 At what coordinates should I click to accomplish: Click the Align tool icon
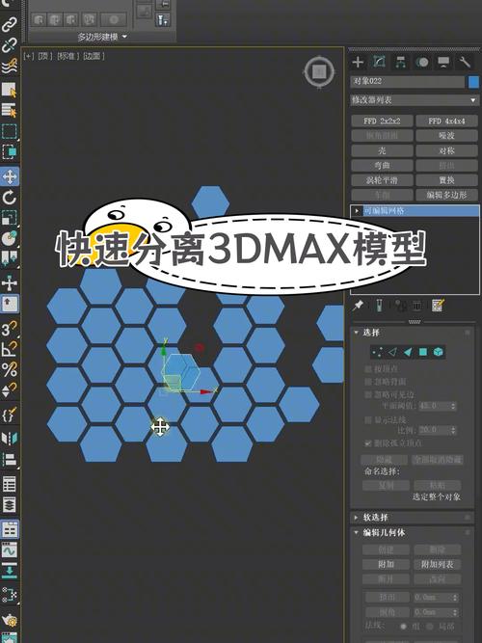(9, 460)
